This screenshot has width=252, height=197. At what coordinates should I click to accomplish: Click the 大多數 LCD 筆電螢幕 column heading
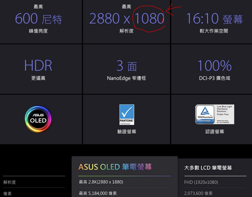208,168
